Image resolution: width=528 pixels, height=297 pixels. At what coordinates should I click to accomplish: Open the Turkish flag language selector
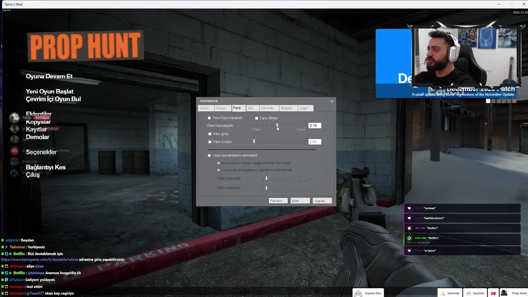(x=493, y=293)
